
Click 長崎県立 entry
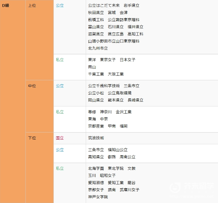pos(135,100)
